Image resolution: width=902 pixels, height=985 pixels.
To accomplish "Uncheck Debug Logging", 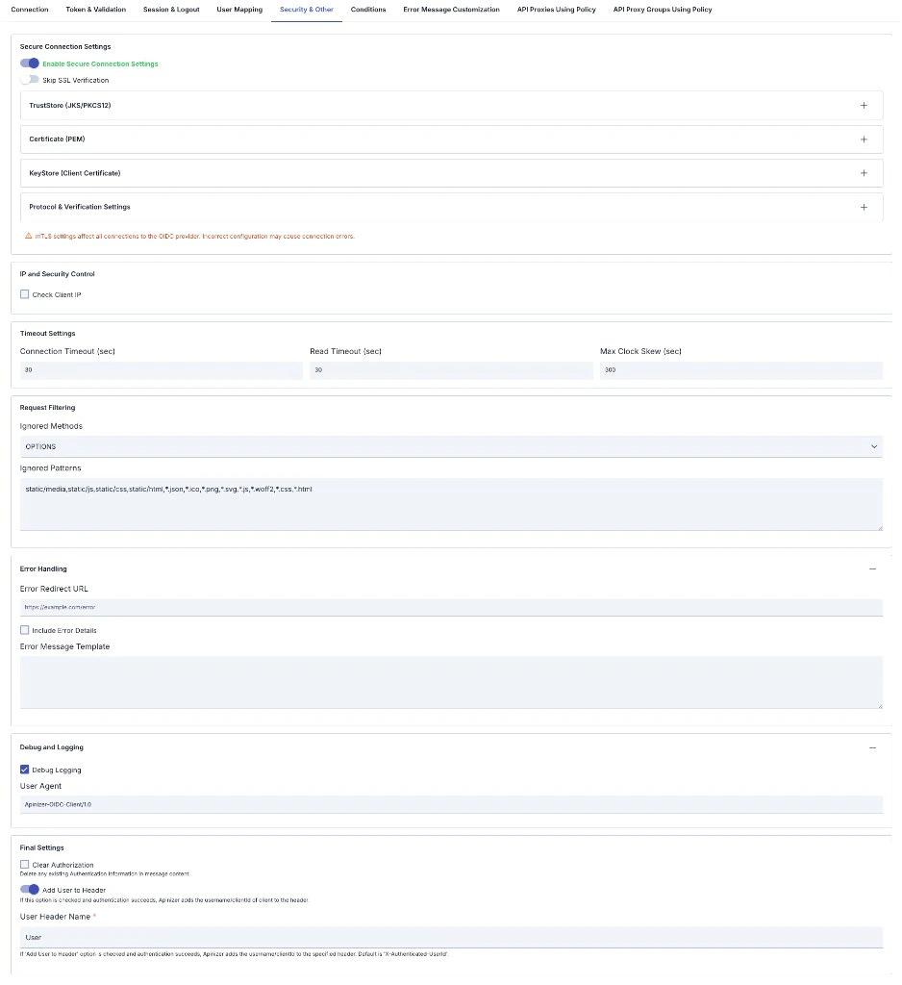I will click(24, 770).
